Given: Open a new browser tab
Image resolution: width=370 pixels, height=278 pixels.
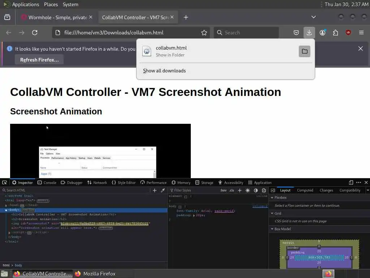Looking at the screenshot, I should pos(186,17).
